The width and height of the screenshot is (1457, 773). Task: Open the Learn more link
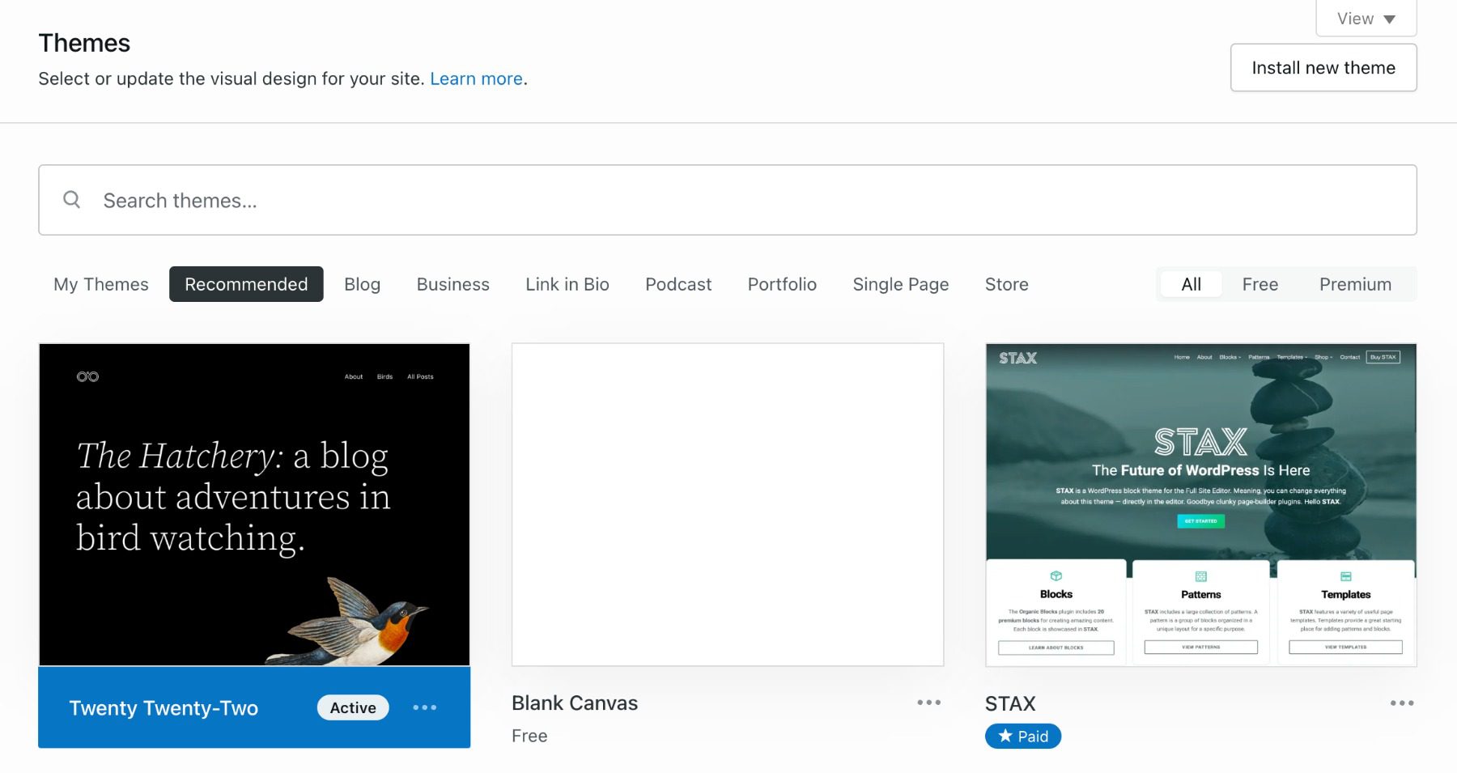[x=477, y=79]
